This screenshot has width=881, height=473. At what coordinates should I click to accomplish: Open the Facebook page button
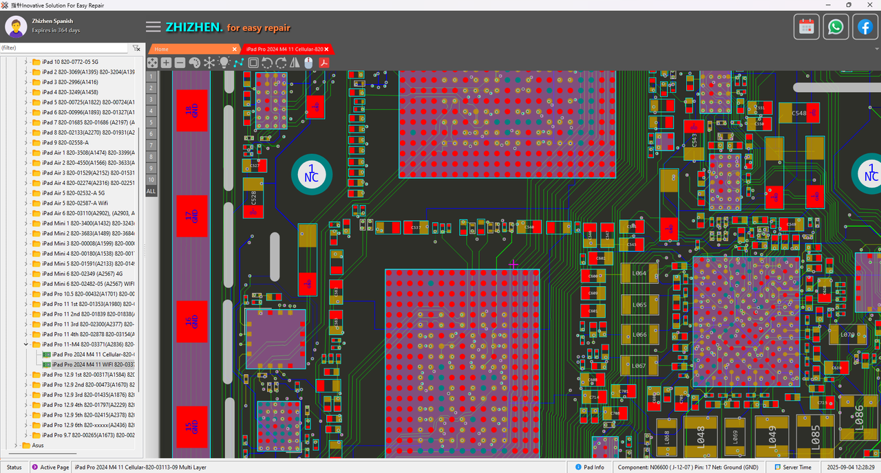point(864,27)
